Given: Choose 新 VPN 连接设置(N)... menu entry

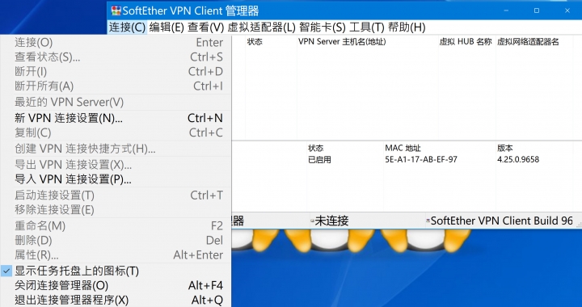Looking at the screenshot, I should coord(116,118).
